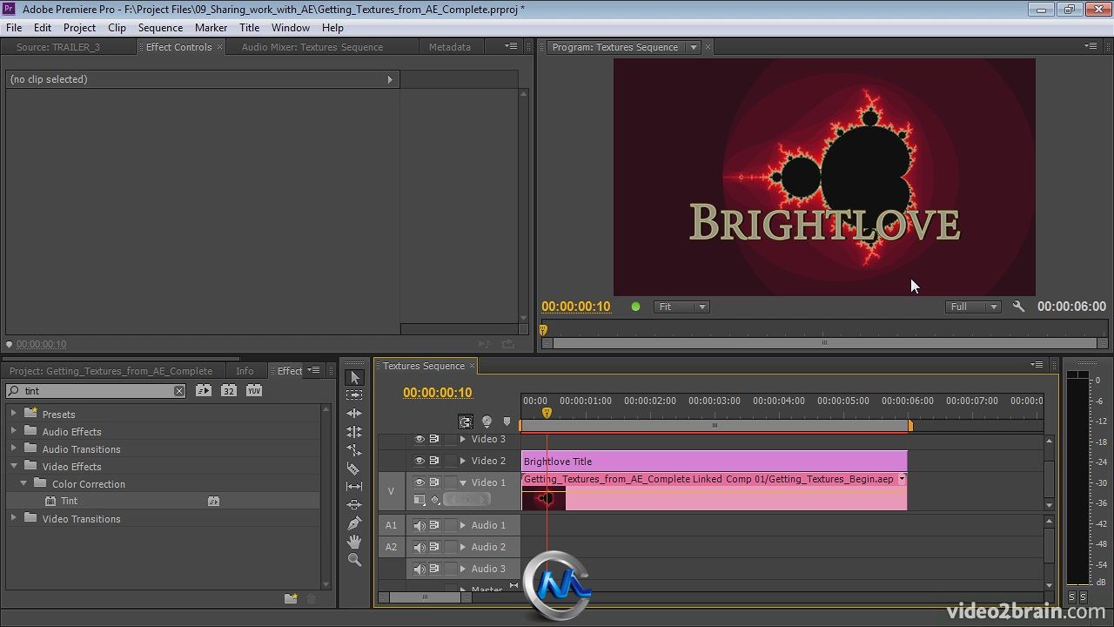
Task: Collapse the Video 1 track
Action: coord(463,482)
